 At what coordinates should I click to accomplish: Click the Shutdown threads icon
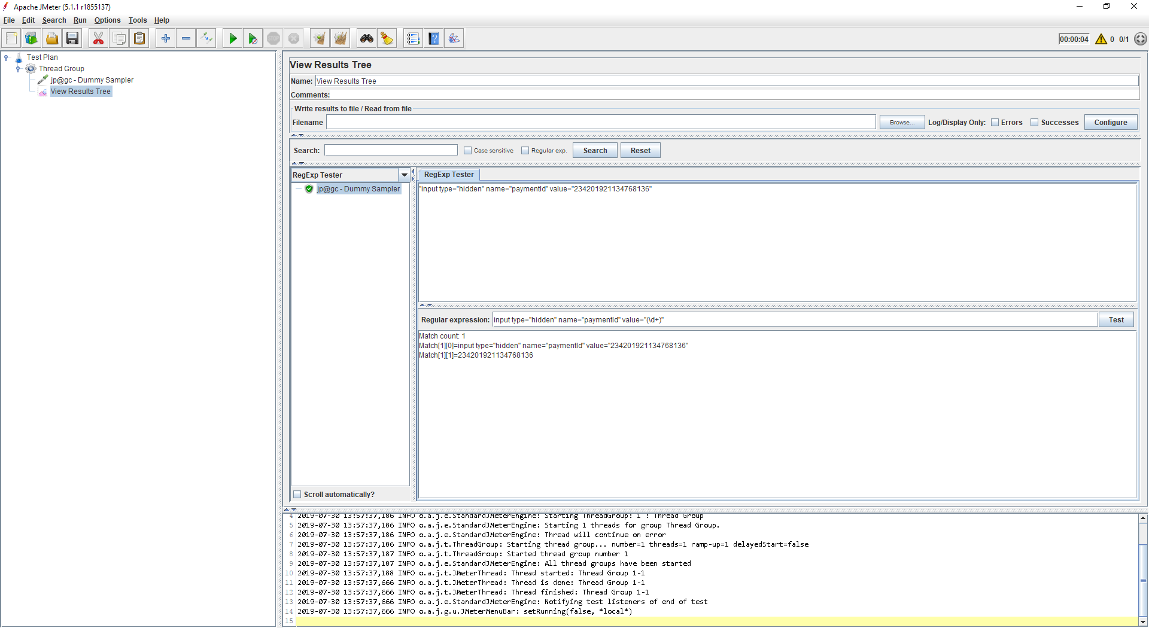[x=294, y=39]
